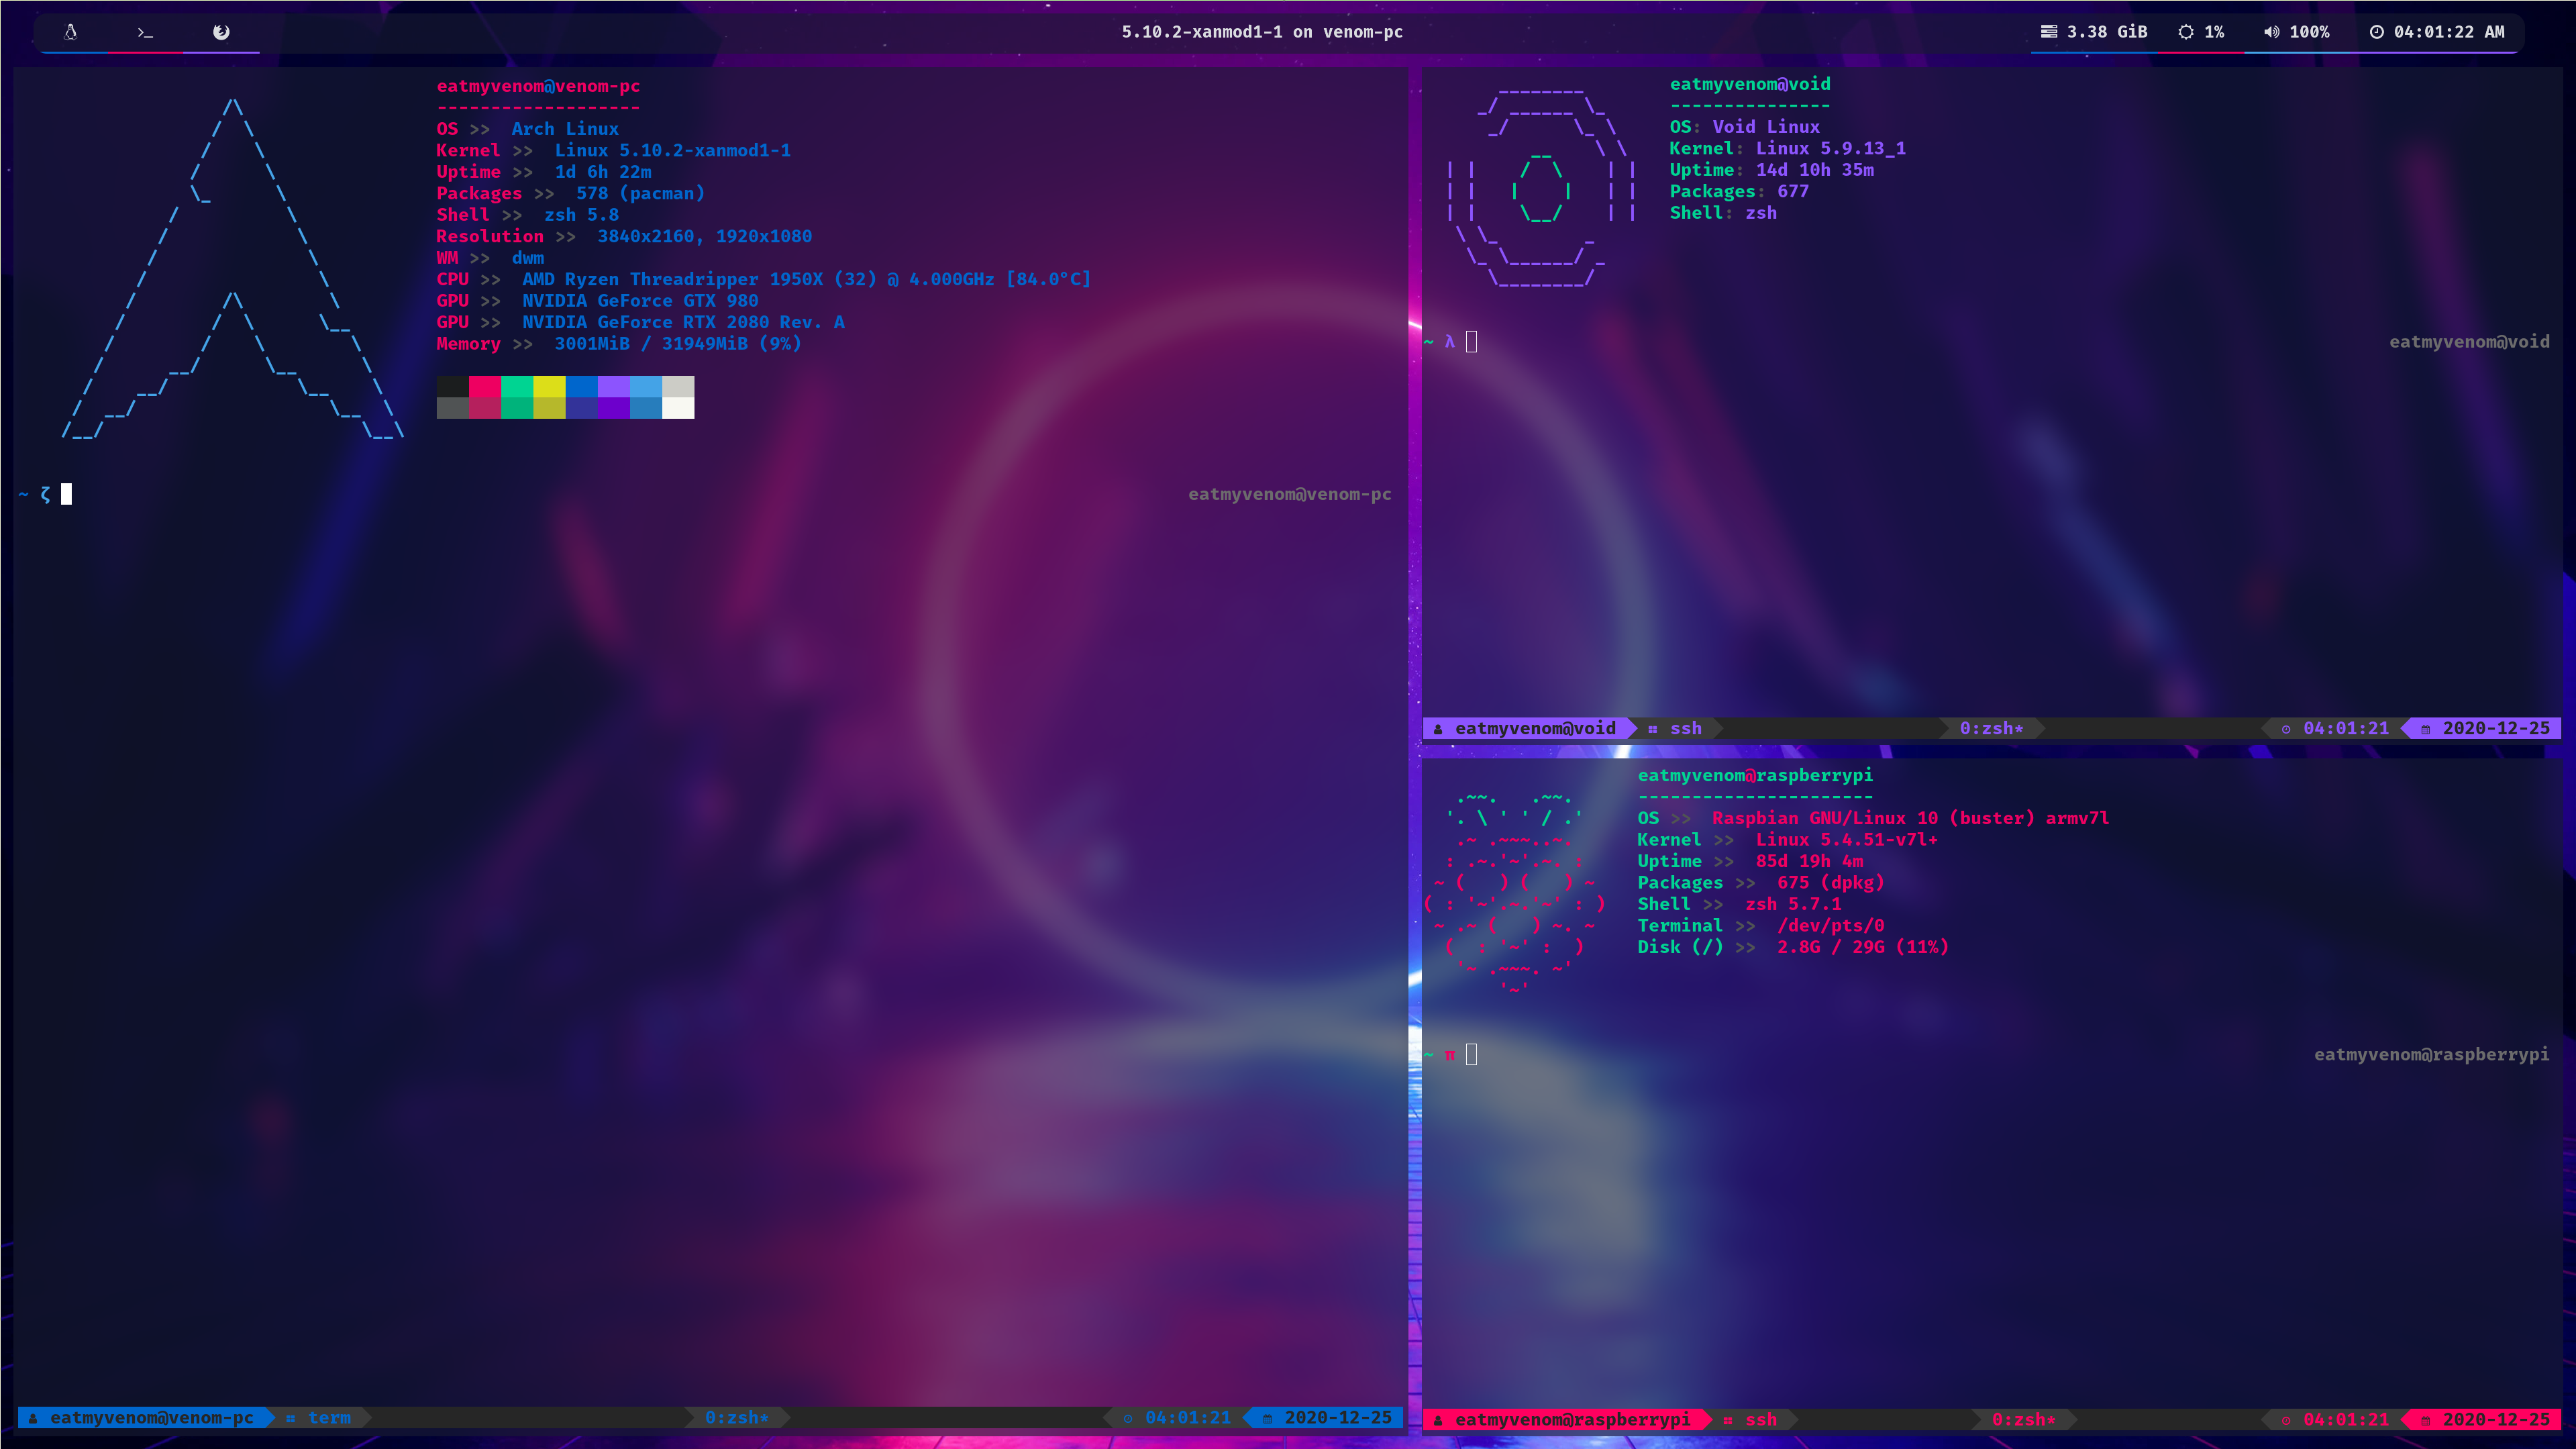Switch to the terminal prompt workspace tag
This screenshot has height=1449, width=2576.
(x=146, y=32)
